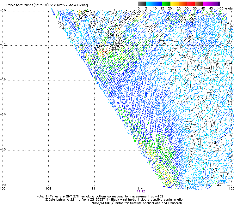
Task: Click the '-18' latitude axis label
Action: point(3,149)
